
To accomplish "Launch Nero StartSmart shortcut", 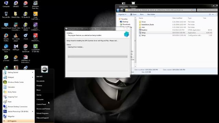I will 26,48.
